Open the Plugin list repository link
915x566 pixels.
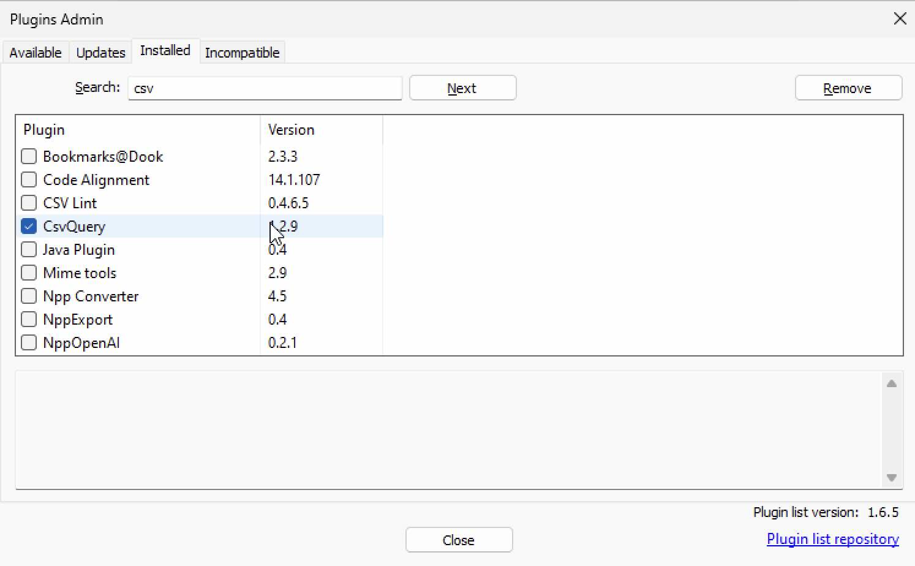click(x=832, y=538)
